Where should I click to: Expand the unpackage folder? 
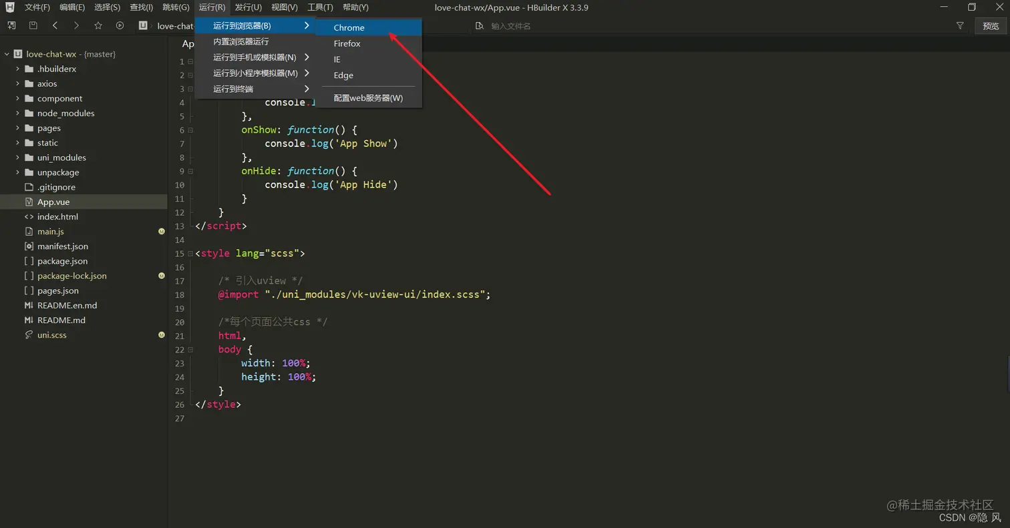17,172
